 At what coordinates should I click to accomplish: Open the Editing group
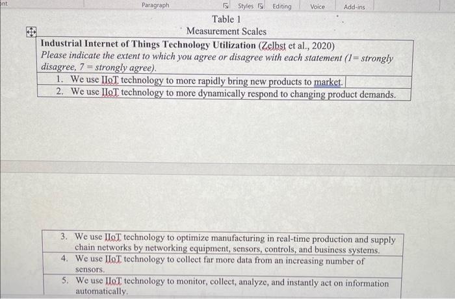[x=281, y=6]
